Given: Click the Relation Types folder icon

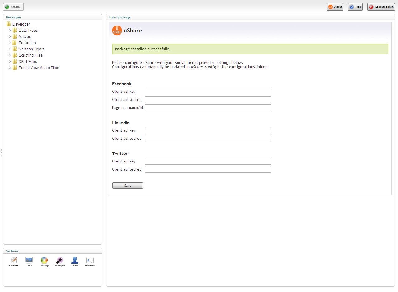Looking at the screenshot, I should pyautogui.click(x=15, y=49).
